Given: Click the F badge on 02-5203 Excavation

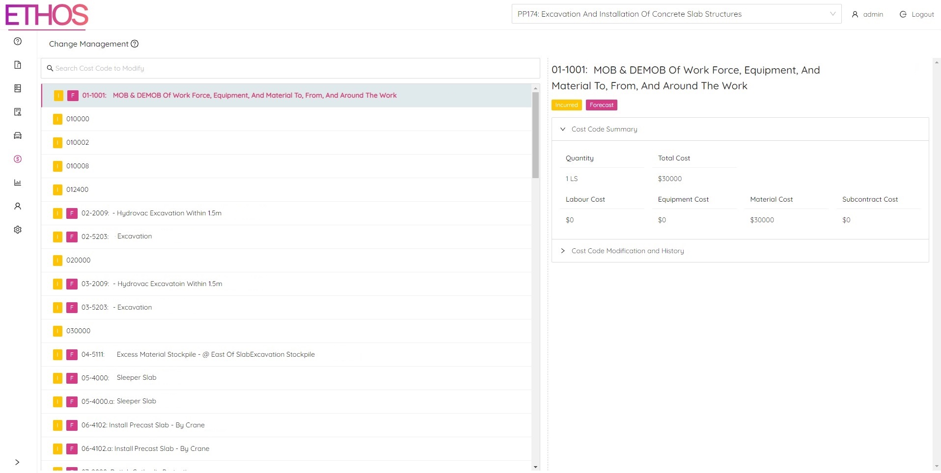Looking at the screenshot, I should click(72, 237).
